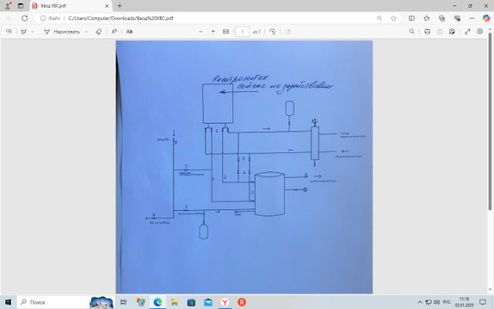Add this page to favorites with the star
494x309 pixels.
(394, 17)
